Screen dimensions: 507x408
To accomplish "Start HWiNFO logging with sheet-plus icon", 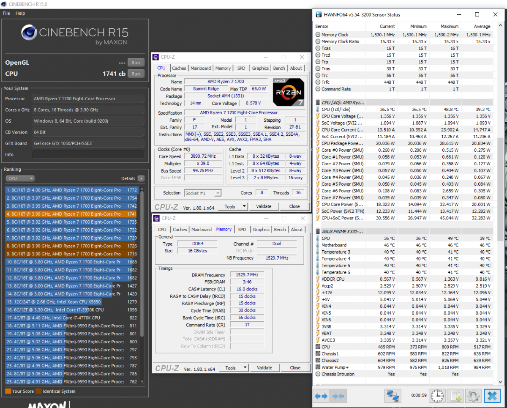I will pos(455,396).
